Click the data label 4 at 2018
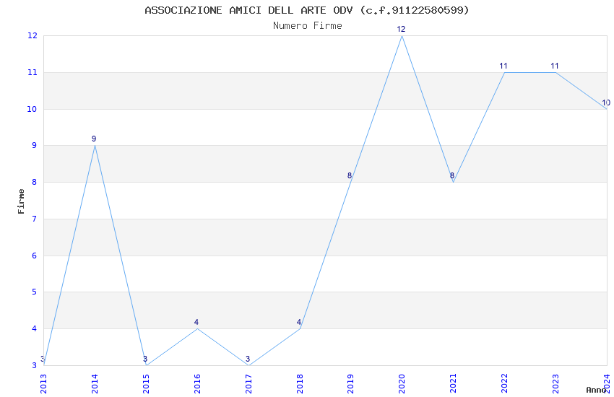This screenshot has width=614, height=397. coord(299,323)
